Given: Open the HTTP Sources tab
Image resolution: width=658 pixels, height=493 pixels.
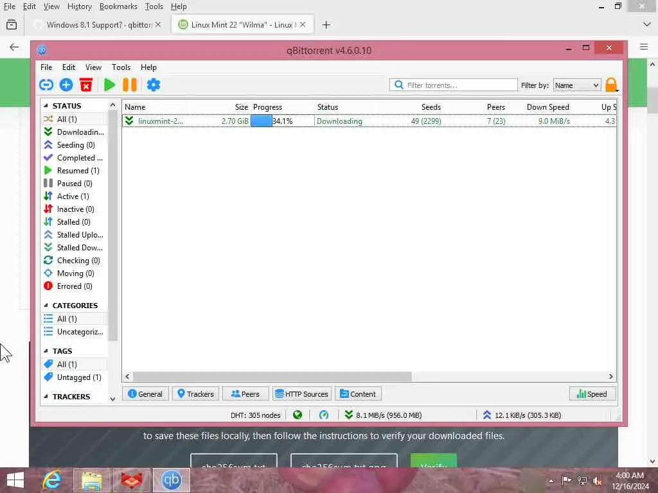Looking at the screenshot, I should click(302, 394).
